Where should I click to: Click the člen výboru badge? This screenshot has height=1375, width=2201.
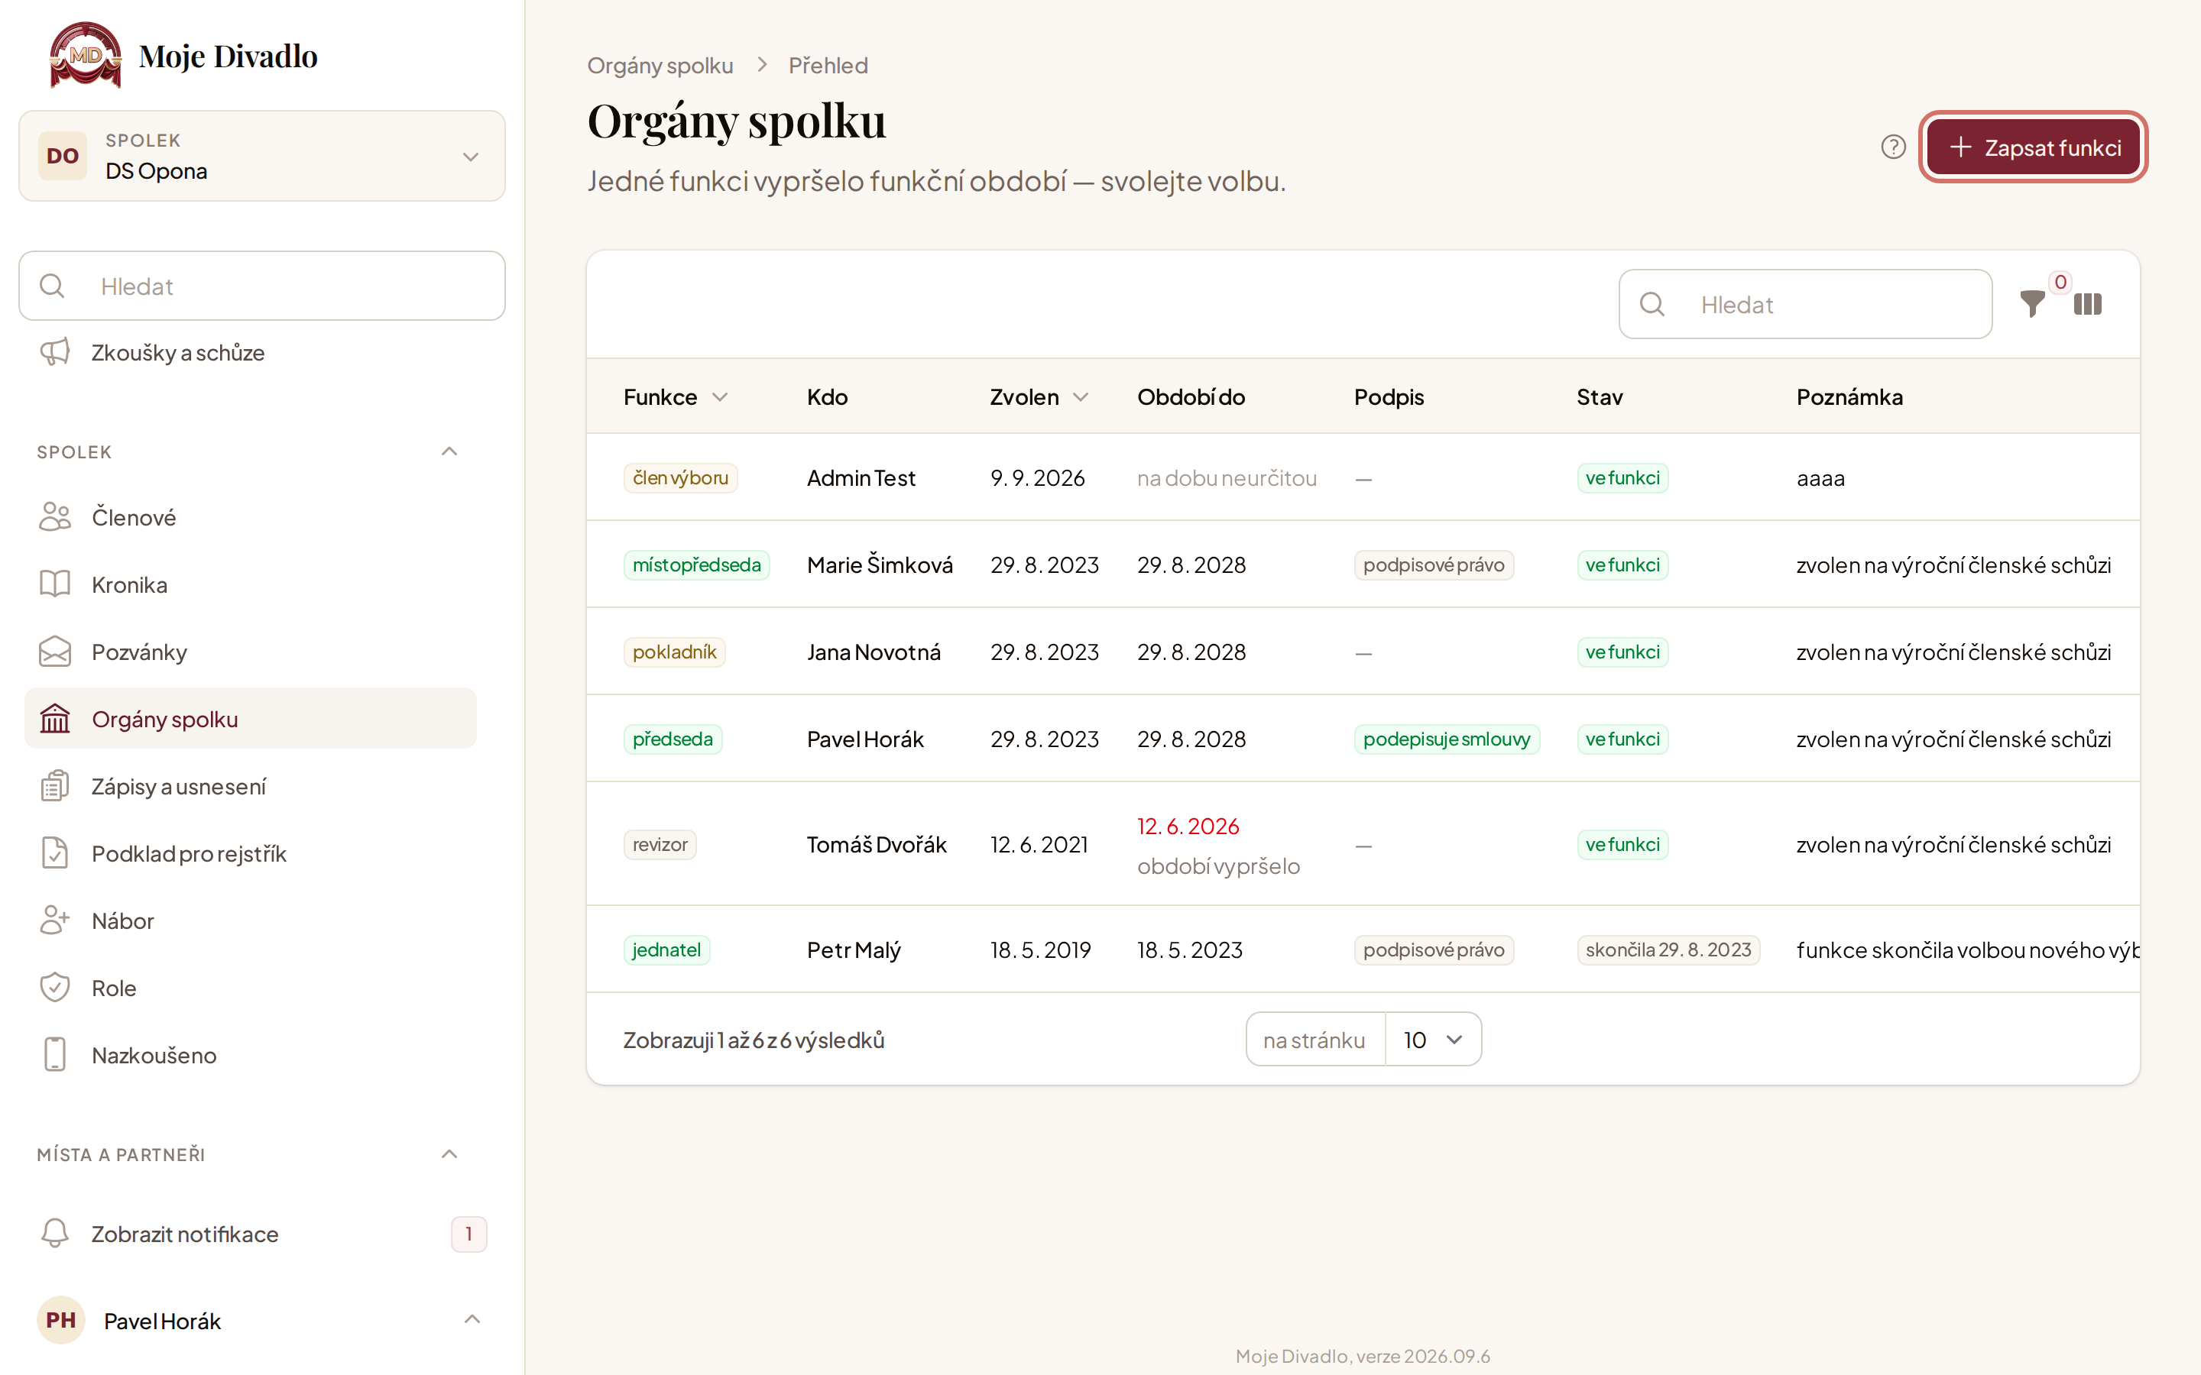680,477
